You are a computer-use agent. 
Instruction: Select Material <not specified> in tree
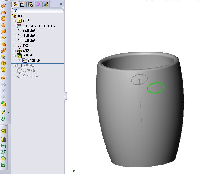[39, 26]
